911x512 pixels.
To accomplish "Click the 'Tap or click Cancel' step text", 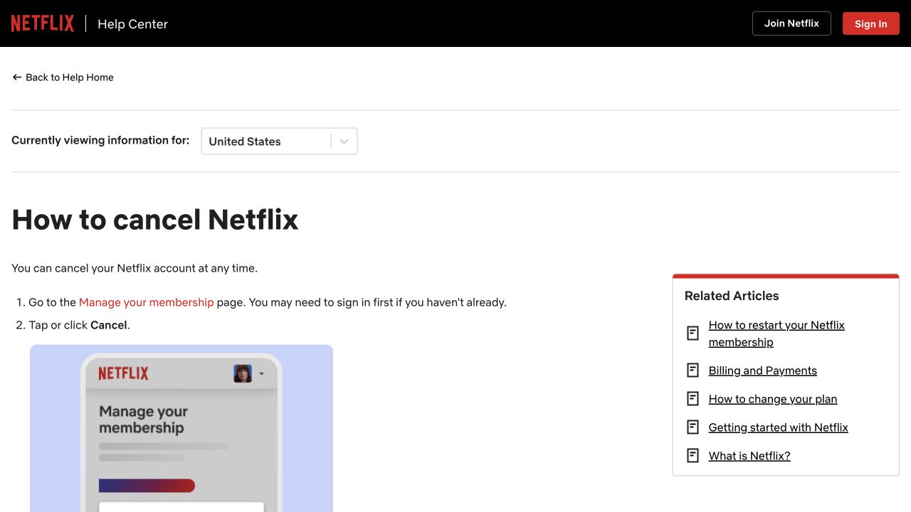I will coord(79,325).
